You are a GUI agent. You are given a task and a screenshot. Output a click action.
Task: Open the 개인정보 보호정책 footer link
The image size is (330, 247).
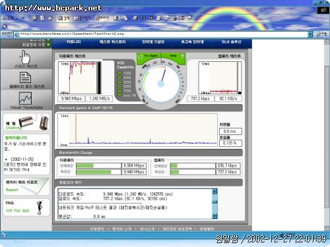pyautogui.click(x=177, y=229)
